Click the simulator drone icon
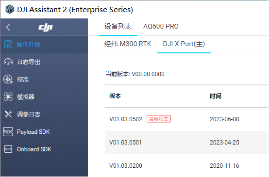The width and height of the screenshot is (269, 177). point(8,97)
